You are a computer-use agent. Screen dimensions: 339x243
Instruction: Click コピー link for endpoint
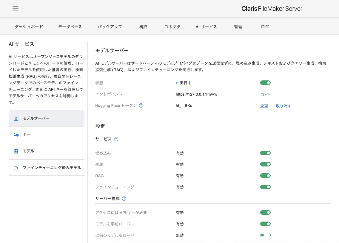(266, 94)
